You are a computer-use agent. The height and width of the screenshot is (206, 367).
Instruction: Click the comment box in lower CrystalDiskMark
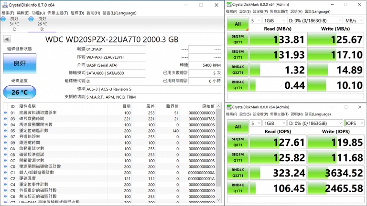[295, 199]
